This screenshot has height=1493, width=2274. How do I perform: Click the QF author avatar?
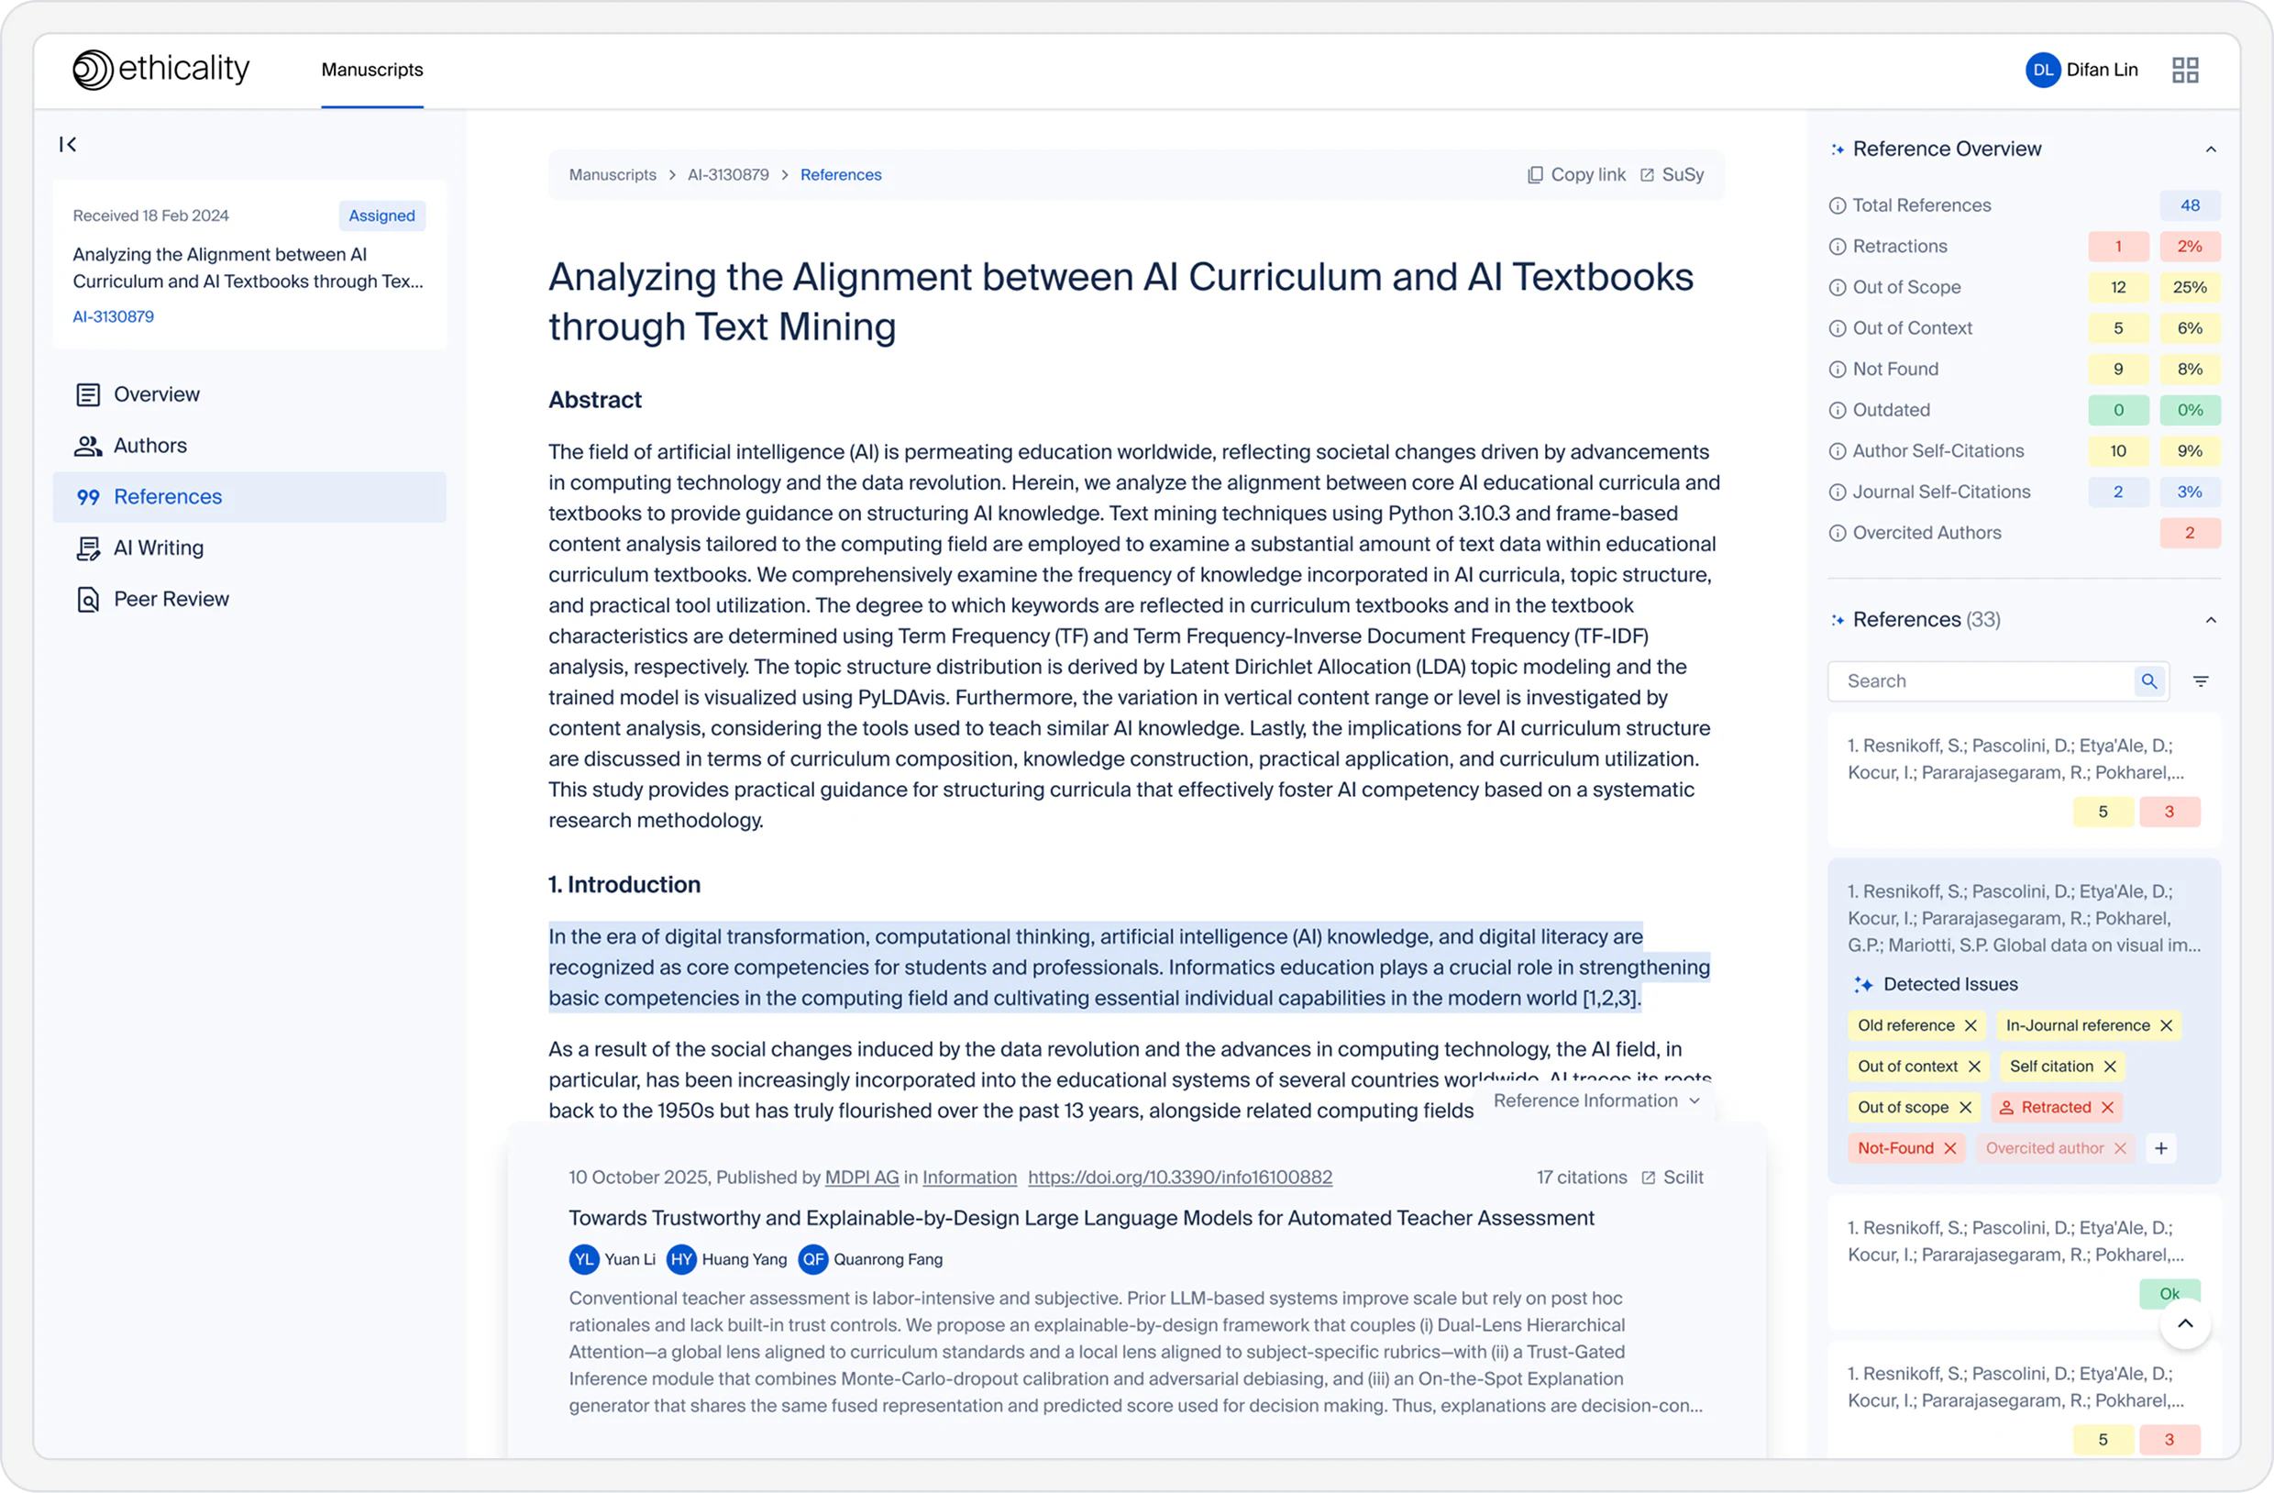pyautogui.click(x=813, y=1260)
